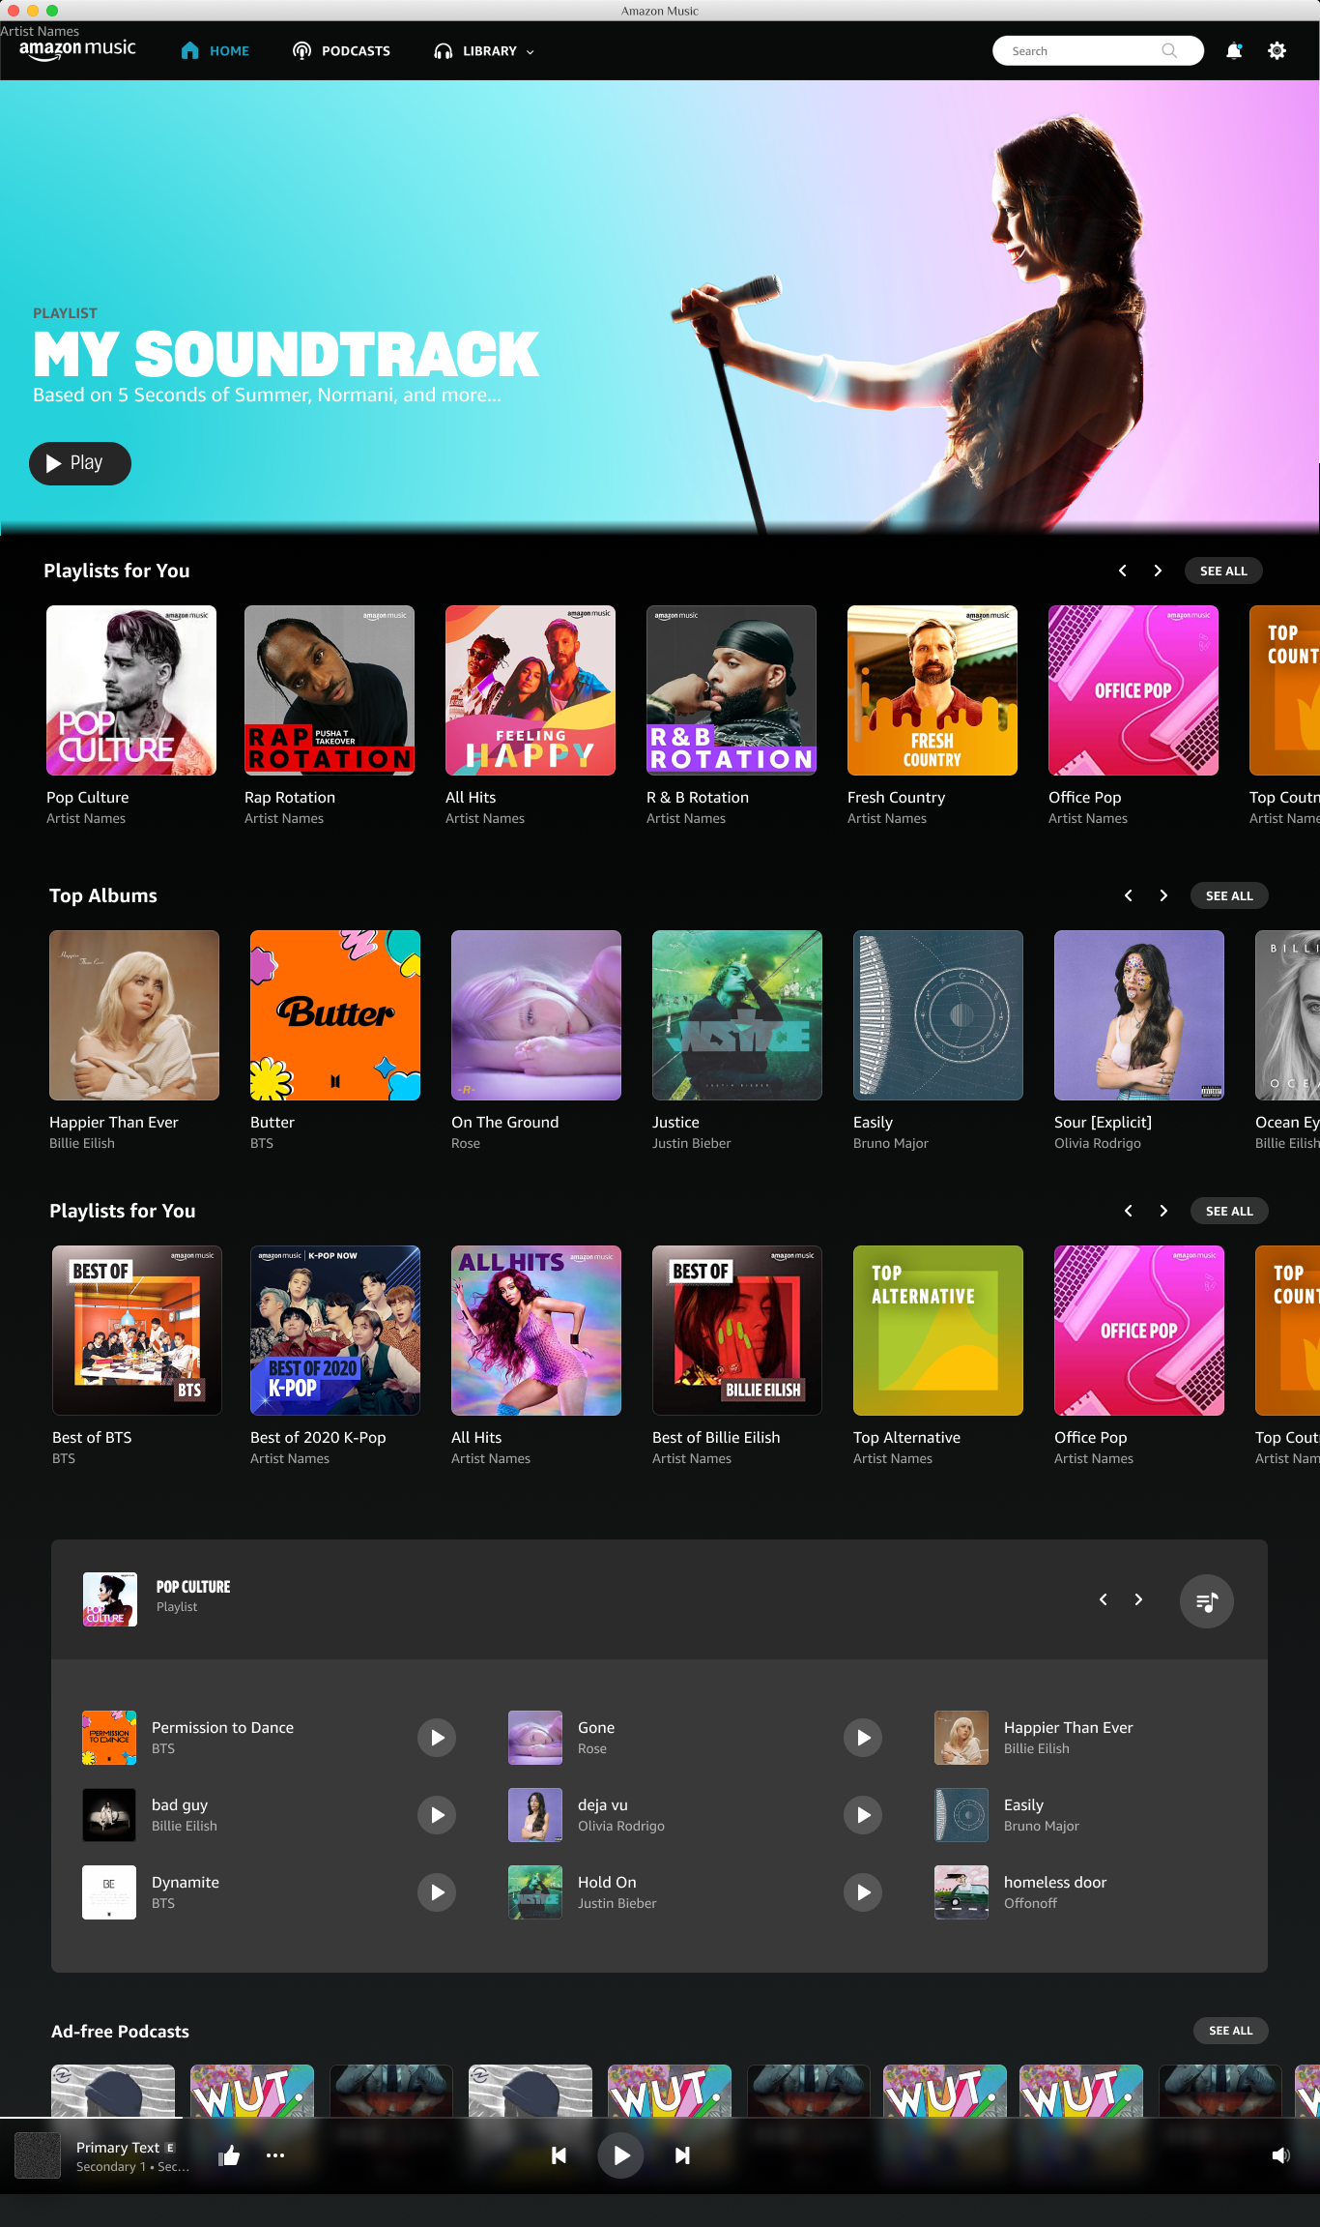Open the Pop Culture queue playlist icon
Image resolution: width=1320 pixels, height=2227 pixels.
click(x=1206, y=1601)
